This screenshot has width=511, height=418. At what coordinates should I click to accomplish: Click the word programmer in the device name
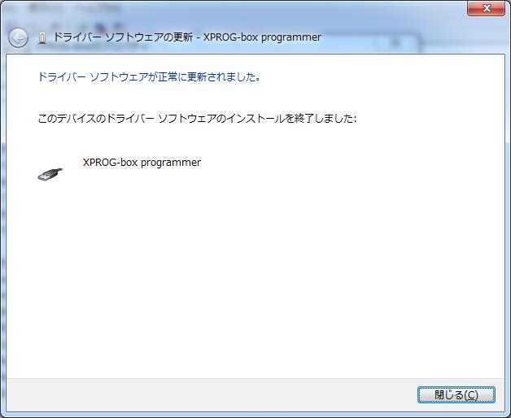tap(171, 163)
